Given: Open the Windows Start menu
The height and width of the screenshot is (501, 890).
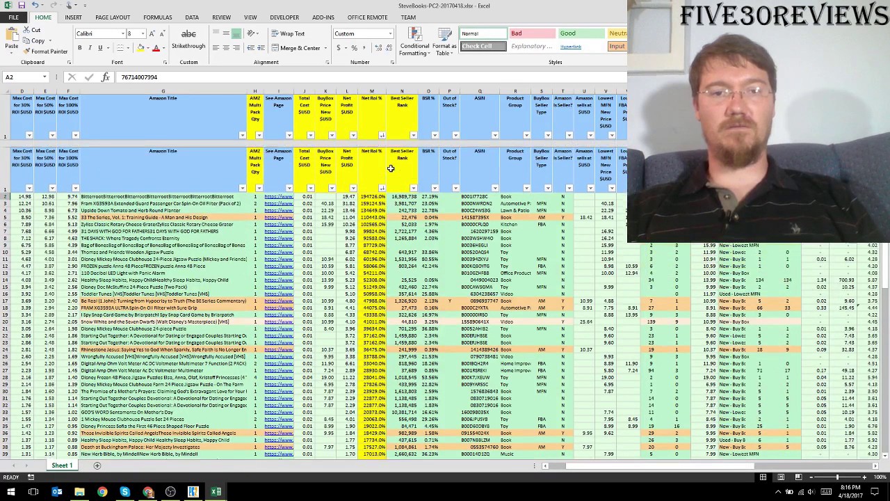Looking at the screenshot, I should 10,492.
